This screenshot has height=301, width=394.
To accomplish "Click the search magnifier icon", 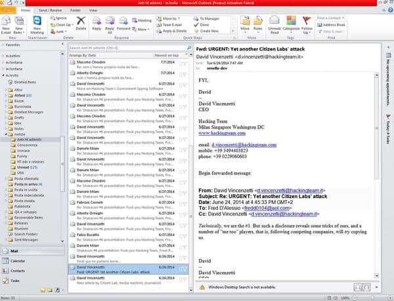I will 189,47.
